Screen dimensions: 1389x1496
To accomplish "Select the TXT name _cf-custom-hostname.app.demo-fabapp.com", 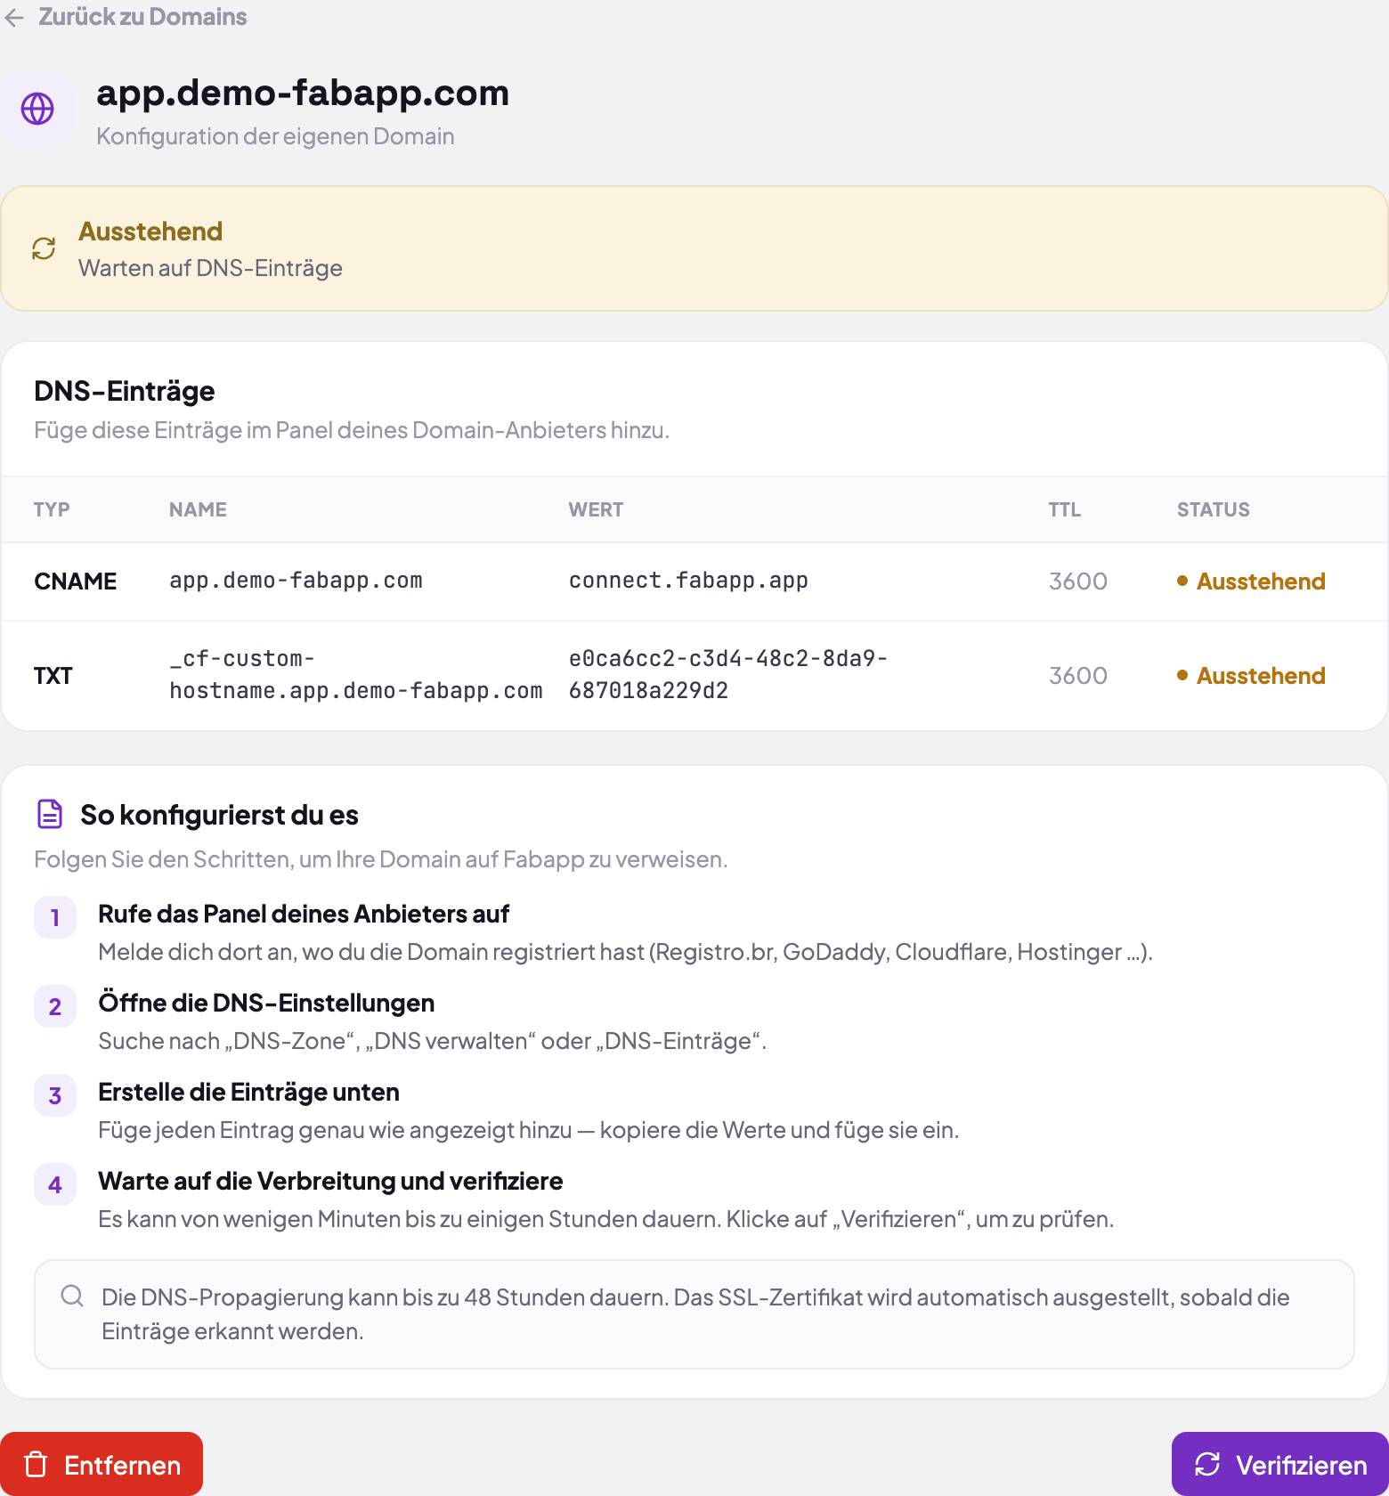I will 356,675.
